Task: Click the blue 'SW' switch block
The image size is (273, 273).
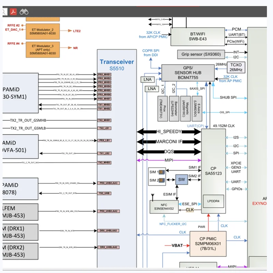Action: 182,179
